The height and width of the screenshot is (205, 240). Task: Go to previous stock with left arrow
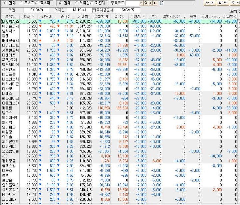pyautogui.click(x=150, y=3)
